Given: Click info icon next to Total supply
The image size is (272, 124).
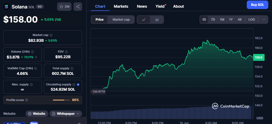Looking at the screenshot, I should click(x=72, y=68).
